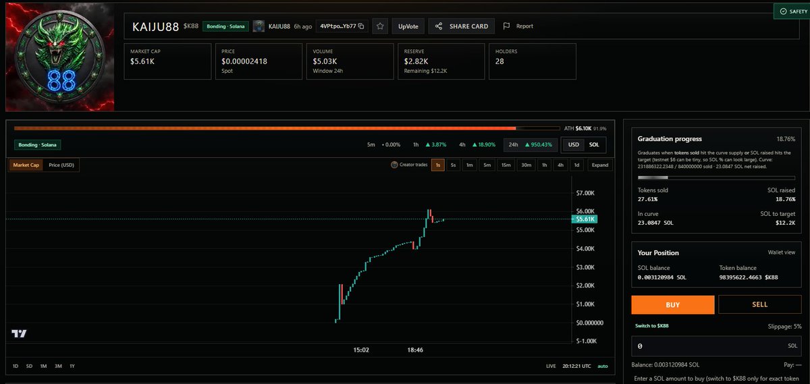The width and height of the screenshot is (810, 384).
Task: Focus the SOL amount input field
Action: point(717,346)
